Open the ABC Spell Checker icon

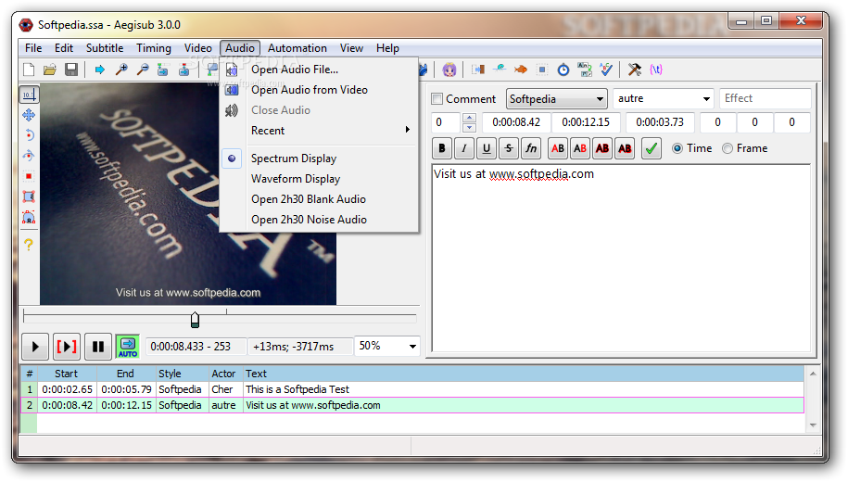606,70
